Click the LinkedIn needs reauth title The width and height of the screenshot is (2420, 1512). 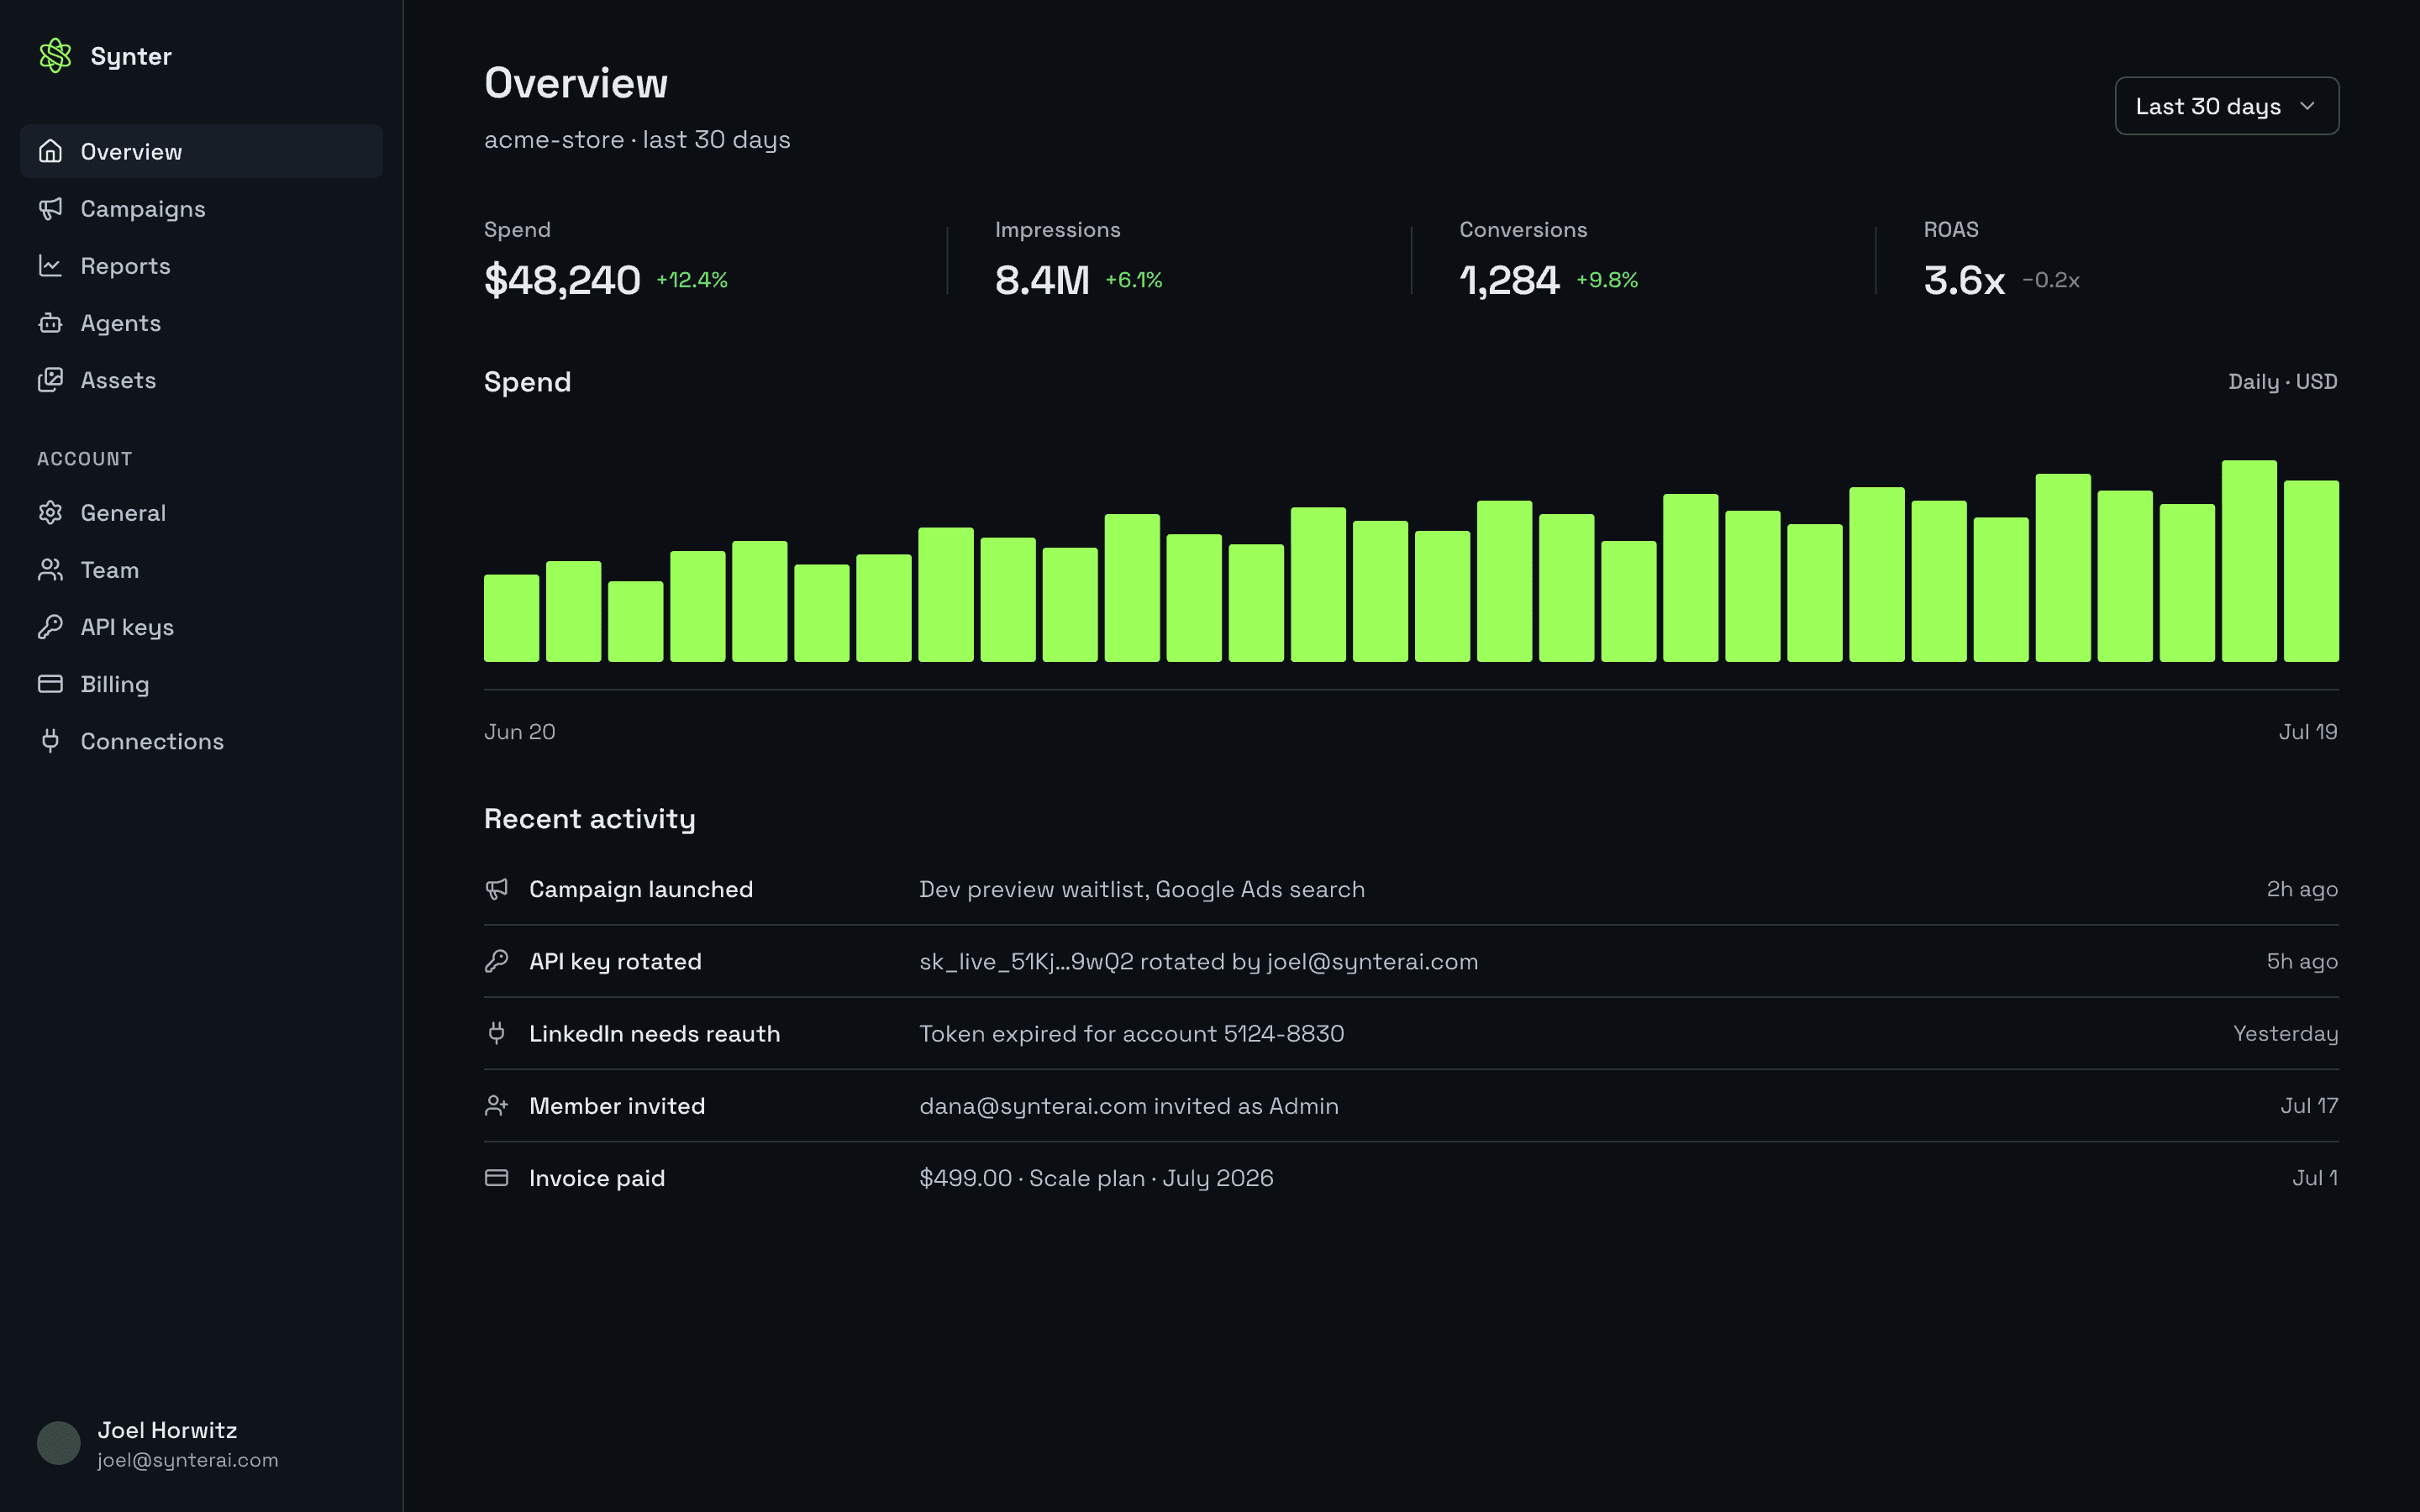654,1033
